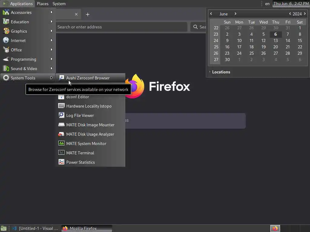
Task: Click the Office category icon
Action: click(x=6, y=50)
